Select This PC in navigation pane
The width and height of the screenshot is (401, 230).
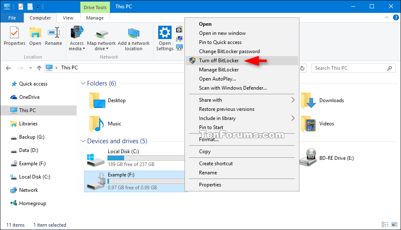click(38, 110)
